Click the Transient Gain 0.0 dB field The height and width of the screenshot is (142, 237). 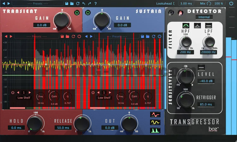(x=42, y=25)
